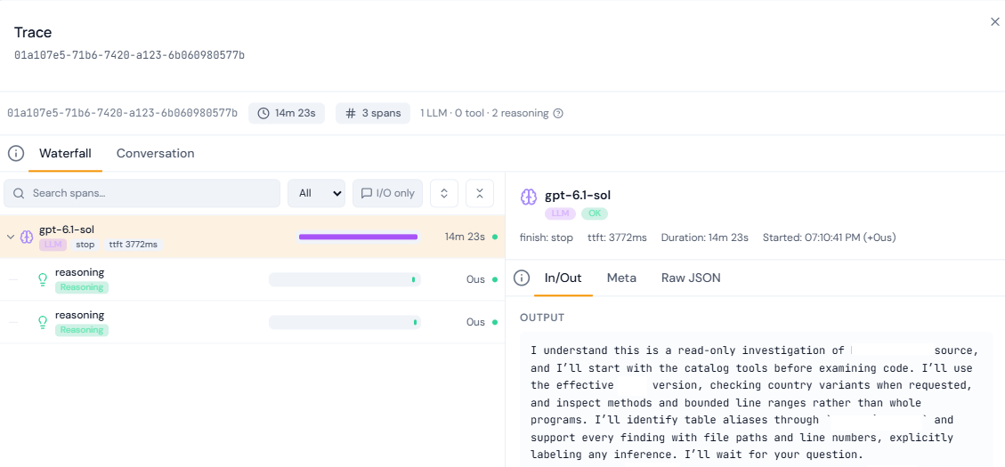Click the info icon next to In/Out tab

[522, 278]
